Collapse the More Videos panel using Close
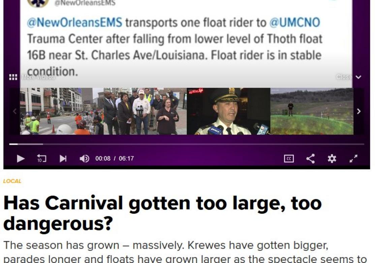Screen dimensions: 375x263 point(344,77)
